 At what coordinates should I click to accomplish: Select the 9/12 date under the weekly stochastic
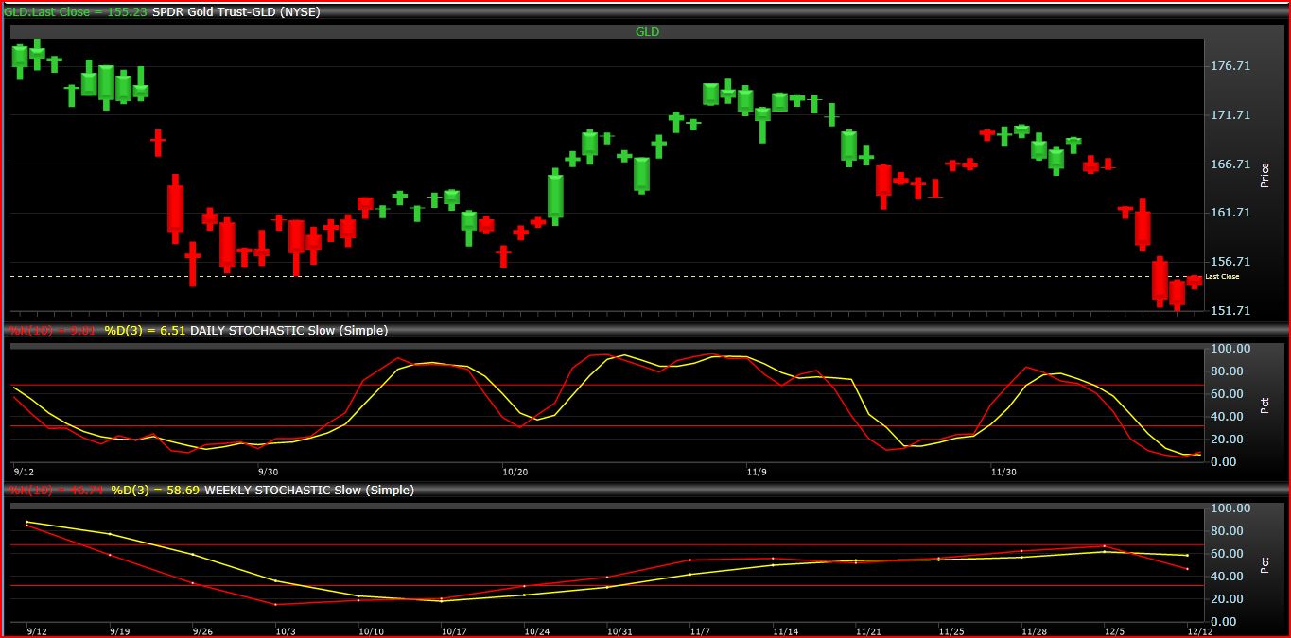pos(37,631)
